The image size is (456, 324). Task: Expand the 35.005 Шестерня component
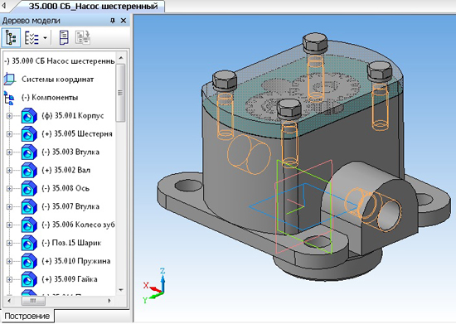9,134
